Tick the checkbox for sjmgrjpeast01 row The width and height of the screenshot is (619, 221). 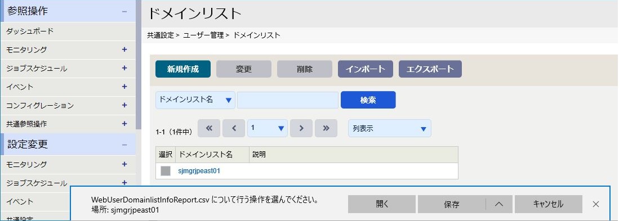[x=166, y=171]
